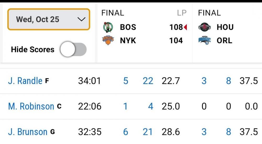The image size is (262, 144).
Task: Open the Wed, Oct 25 date dropdown
Action: coord(49,19)
